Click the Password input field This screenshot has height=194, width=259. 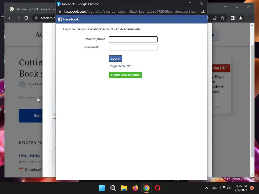(133, 47)
